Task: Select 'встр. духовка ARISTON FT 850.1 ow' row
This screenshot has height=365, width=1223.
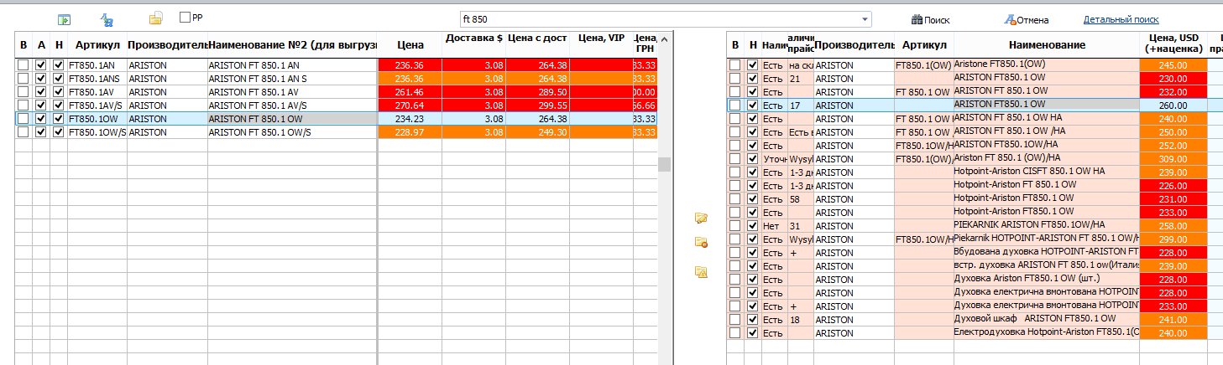Action: click(1047, 265)
